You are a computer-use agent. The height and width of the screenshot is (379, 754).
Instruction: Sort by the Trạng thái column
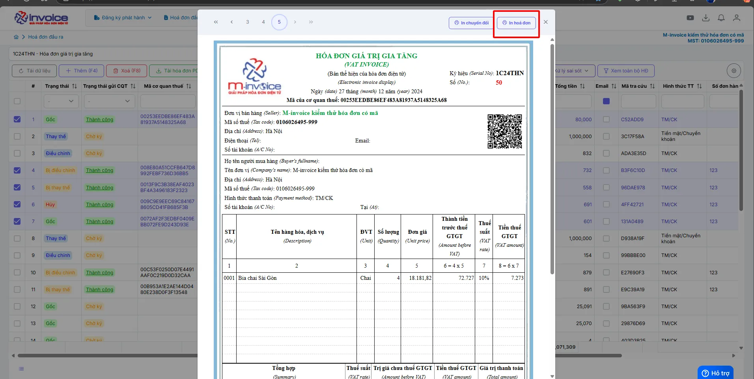point(75,86)
